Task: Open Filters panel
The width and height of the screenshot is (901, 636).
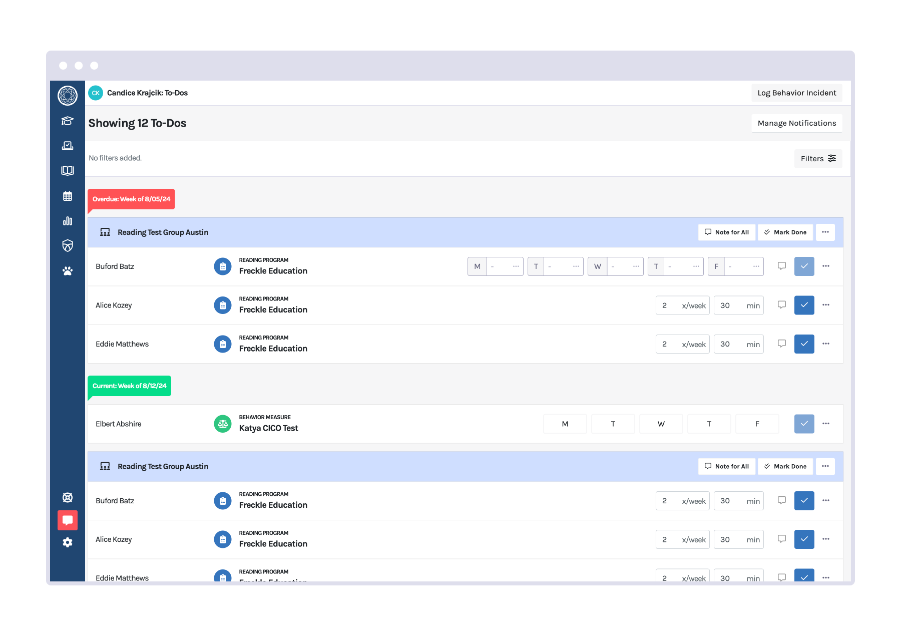Action: [818, 159]
